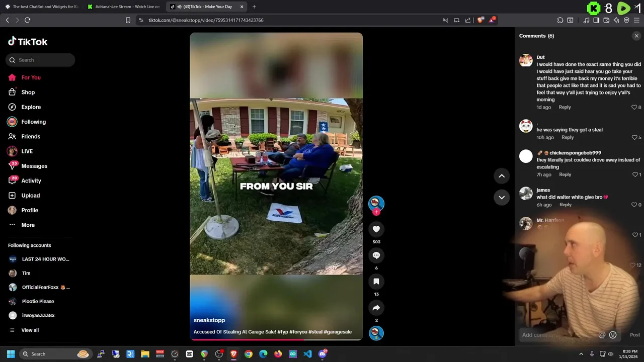644x362 pixels.
Task: Like chickenspongebob999's comment
Action: [x=634, y=174]
